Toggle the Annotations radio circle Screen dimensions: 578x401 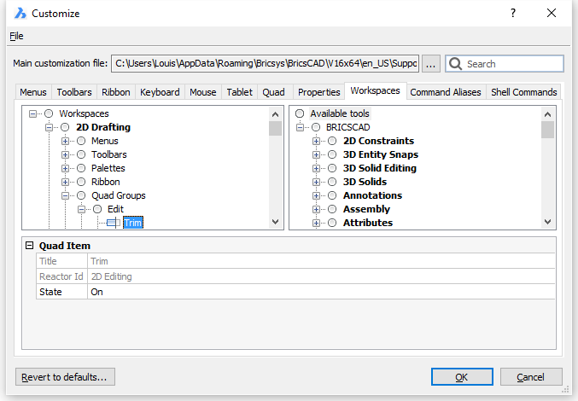332,195
